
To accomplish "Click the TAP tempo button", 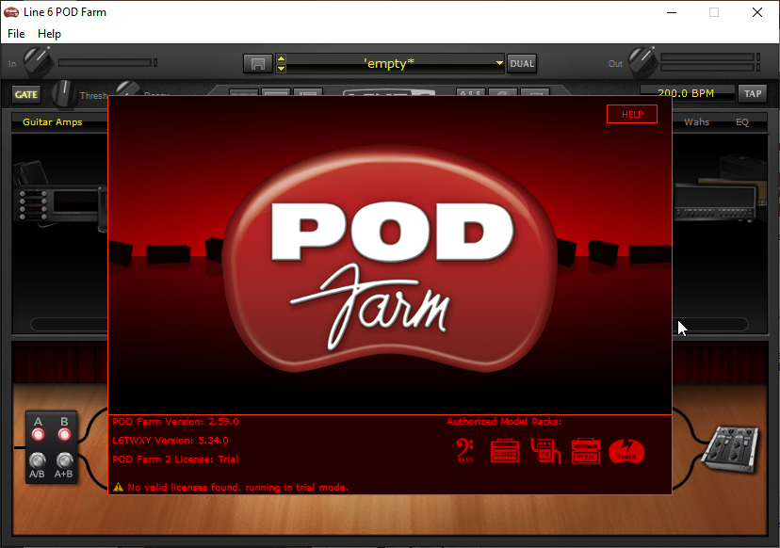I will [x=753, y=93].
